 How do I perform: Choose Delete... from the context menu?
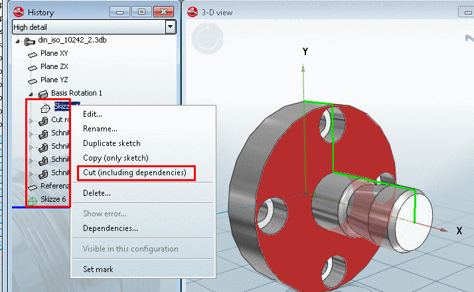coord(97,193)
